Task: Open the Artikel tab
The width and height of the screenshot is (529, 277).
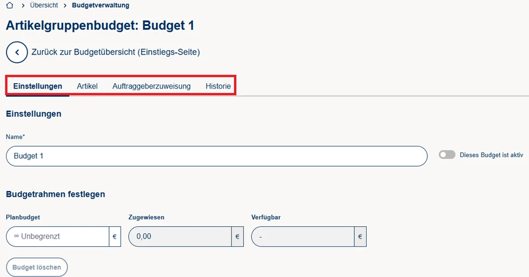Action: (87, 86)
